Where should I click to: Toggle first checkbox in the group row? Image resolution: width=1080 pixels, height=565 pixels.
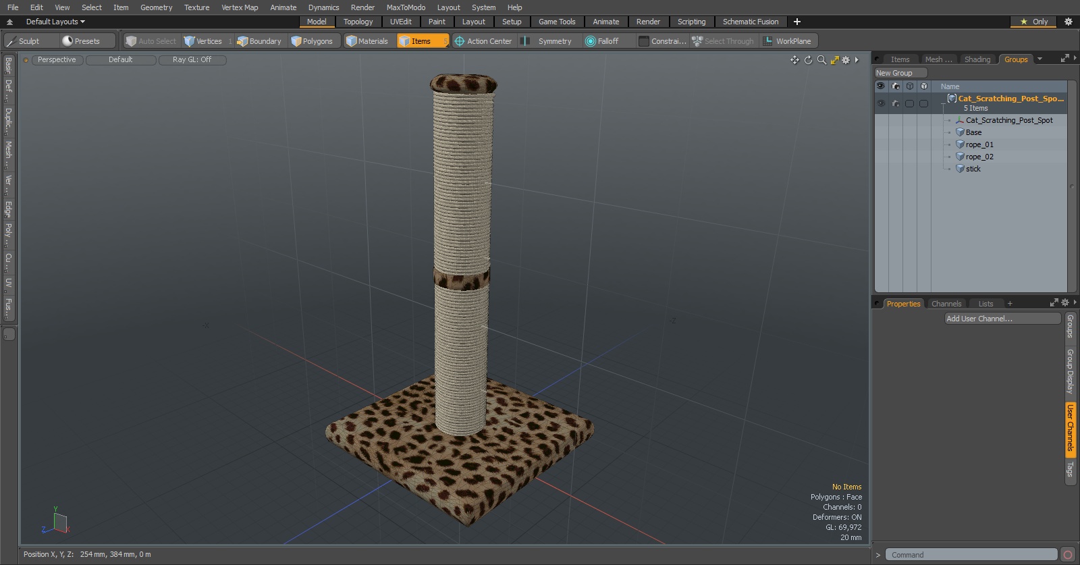tap(909, 103)
